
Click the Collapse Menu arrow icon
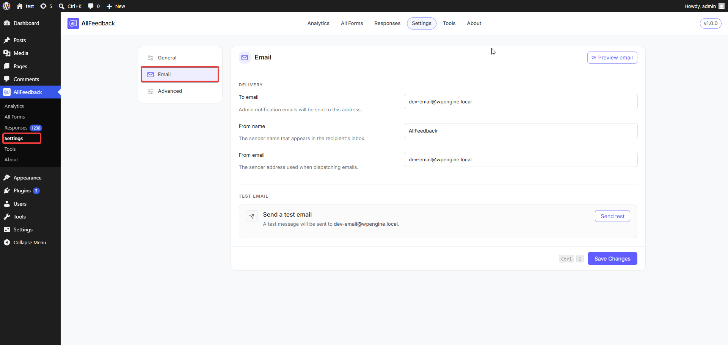point(7,242)
